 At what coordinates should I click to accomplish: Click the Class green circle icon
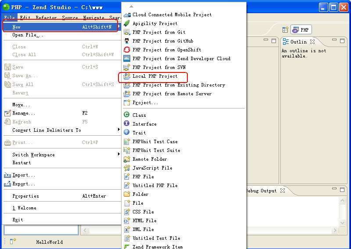click(126, 115)
